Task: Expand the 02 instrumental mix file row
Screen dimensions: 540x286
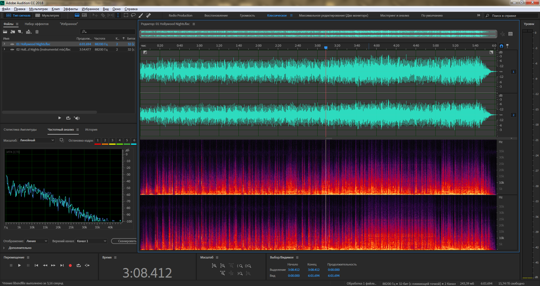Action: pyautogui.click(x=4, y=49)
